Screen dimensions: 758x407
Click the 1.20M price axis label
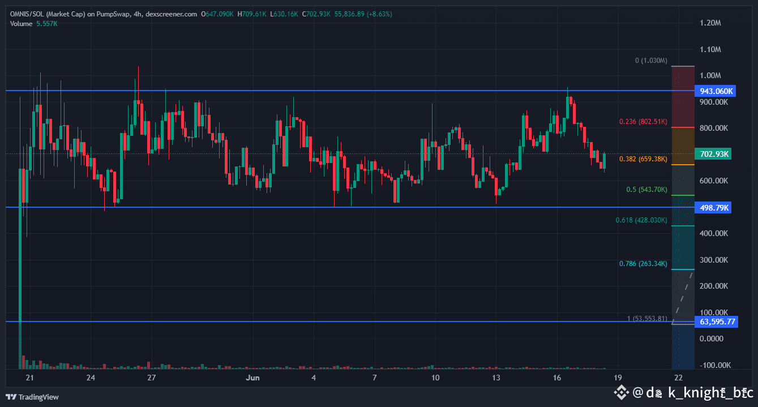[x=710, y=23]
